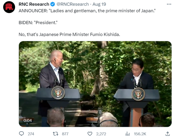Image resolution: width=175 pixels, height=140 pixels.
Task: Click the BIDEN: "President." text line
Action: [38, 22]
